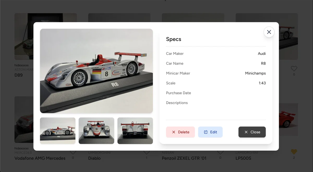Click the '1:43' scale value
313x172 pixels.
pos(262,83)
